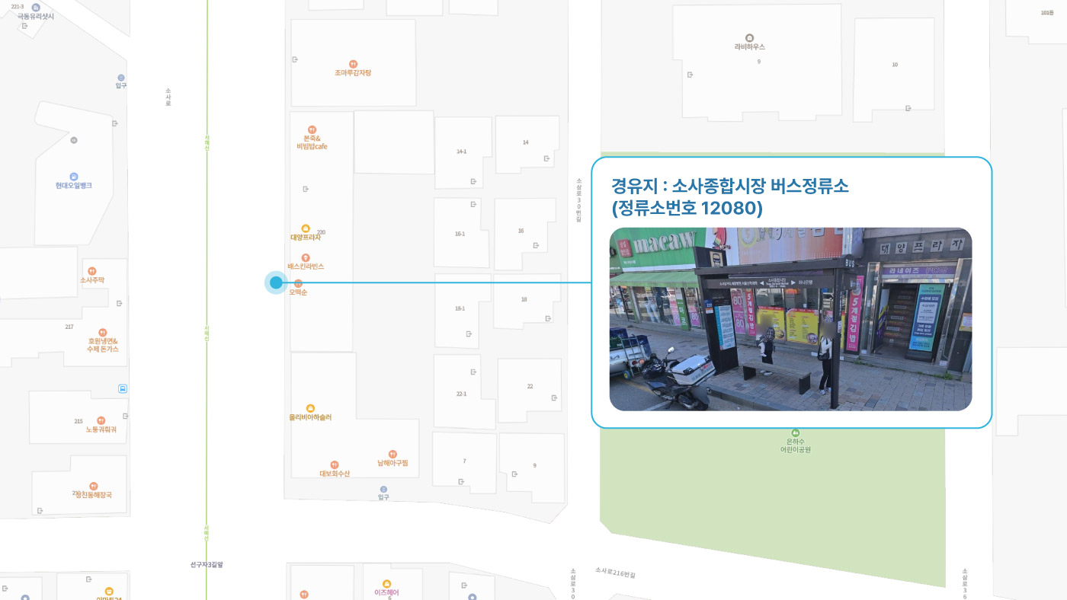Click the 조마루감자탕 name label
This screenshot has width=1067, height=600.
point(353,73)
